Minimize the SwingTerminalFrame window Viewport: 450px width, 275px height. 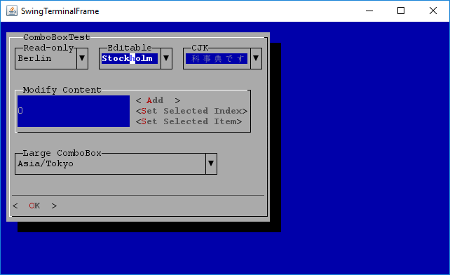369,11
